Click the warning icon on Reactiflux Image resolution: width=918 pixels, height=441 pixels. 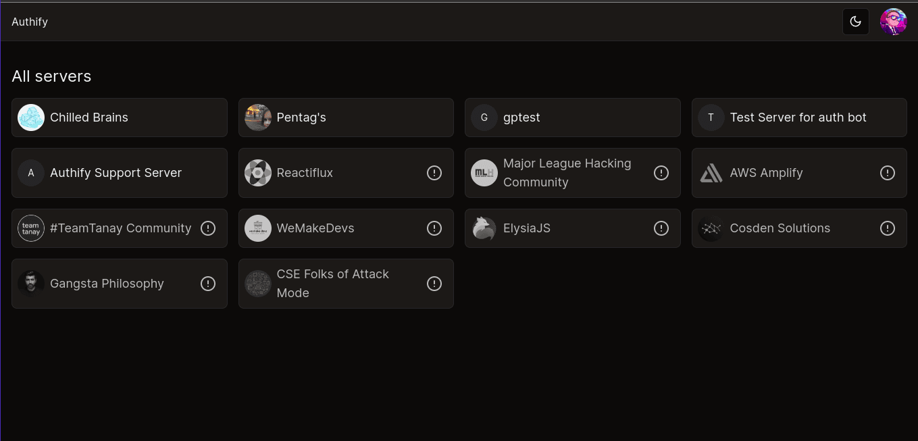coord(434,173)
